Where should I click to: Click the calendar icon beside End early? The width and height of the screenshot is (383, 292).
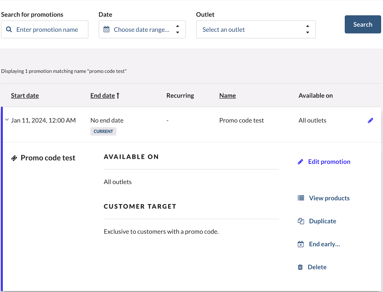tap(301, 244)
